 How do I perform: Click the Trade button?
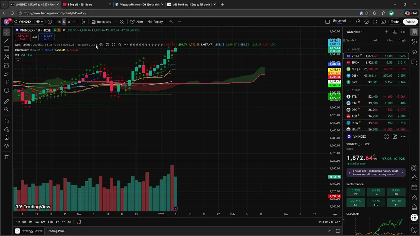pyautogui.click(x=395, y=22)
